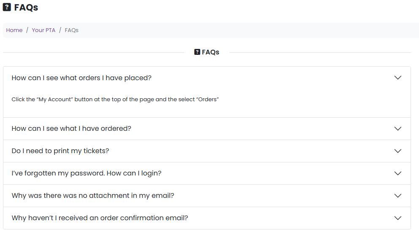419x232 pixels.
Task: Open "Do I need to print my tickets?"
Action: point(60,151)
